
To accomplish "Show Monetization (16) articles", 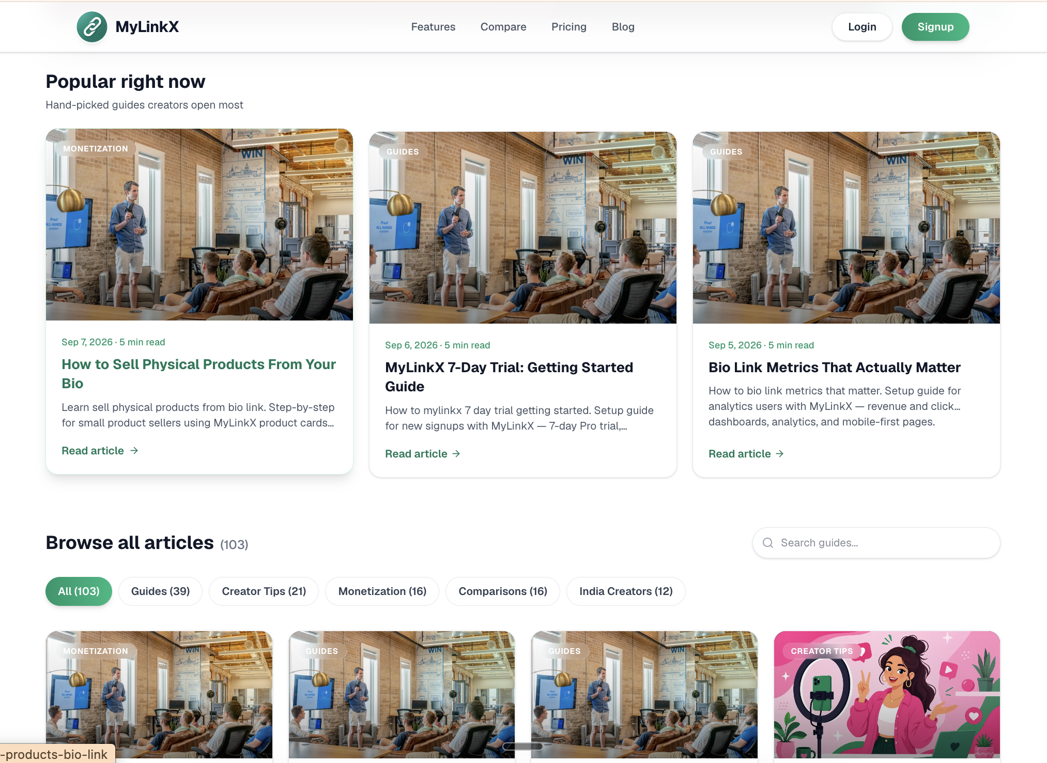I will point(382,591).
